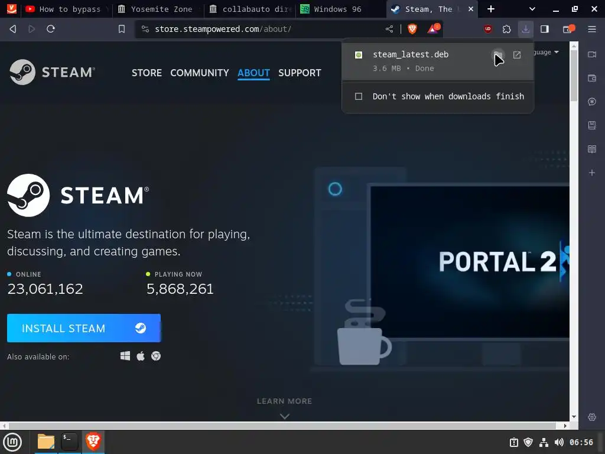Open a new browser tab
Image resolution: width=605 pixels, height=454 pixels.
point(491,9)
